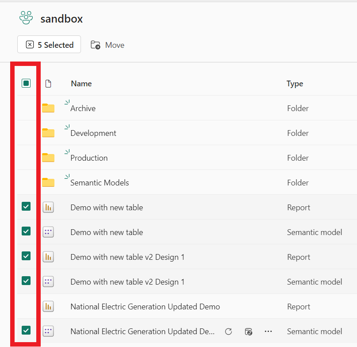This screenshot has width=357, height=347.
Task: Click the sandbox workspace team icon
Action: 25,17
